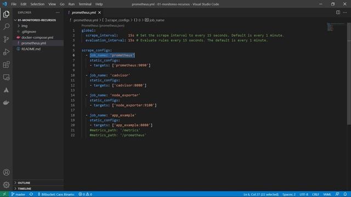351x197 pixels.
Task: Change language mode via YAML
Action: tap(327, 194)
